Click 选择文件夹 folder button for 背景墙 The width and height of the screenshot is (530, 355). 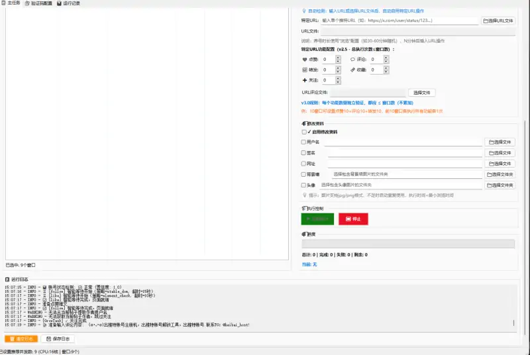500,174
